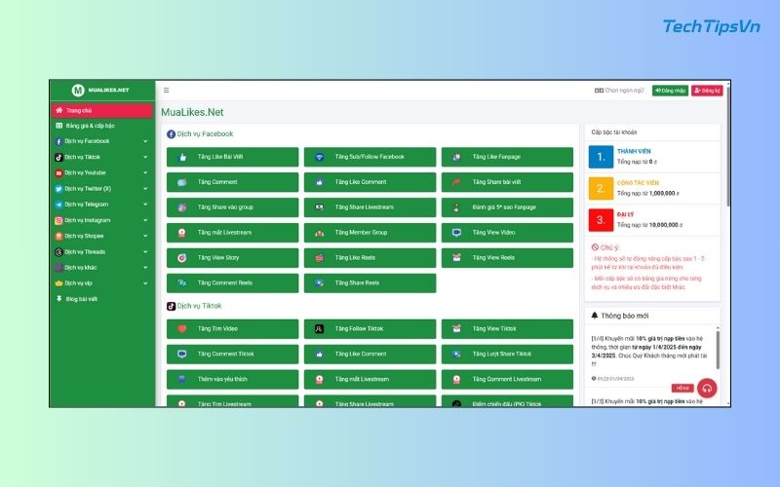The image size is (780, 487).
Task: Click the Hỗ trợ red label
Action: (682, 388)
